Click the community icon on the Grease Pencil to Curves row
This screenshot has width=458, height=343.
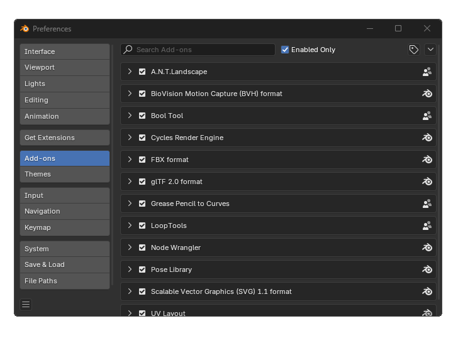427,204
